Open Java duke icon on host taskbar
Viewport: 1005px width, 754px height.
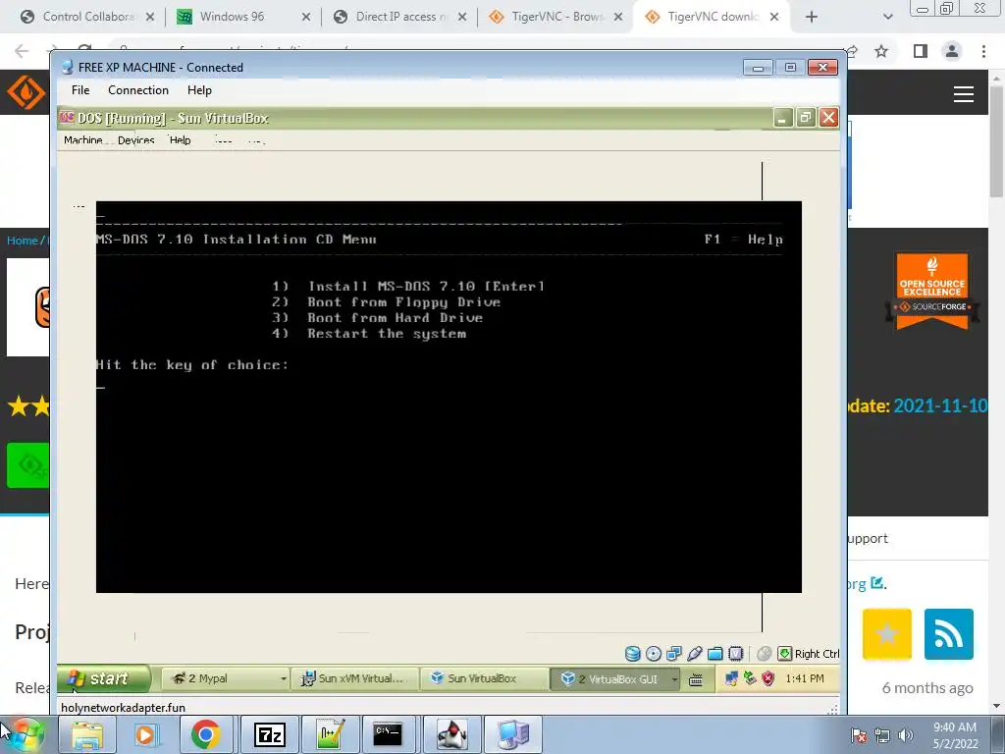click(450, 734)
